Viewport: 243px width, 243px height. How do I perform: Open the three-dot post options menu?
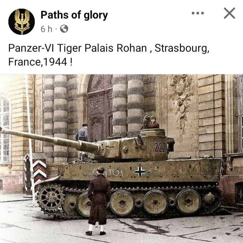point(197,13)
